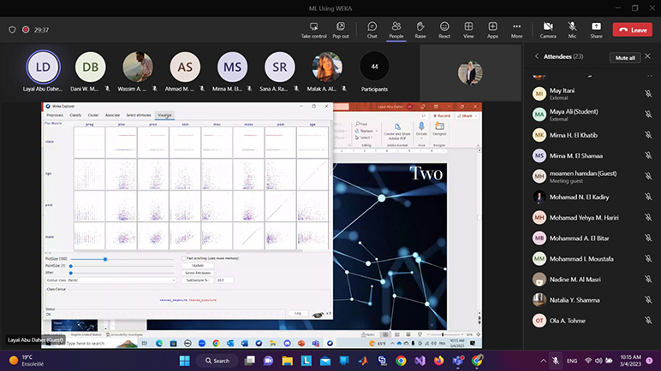
Task: Click Pop out in the meeting toolbar
Action: click(340, 29)
